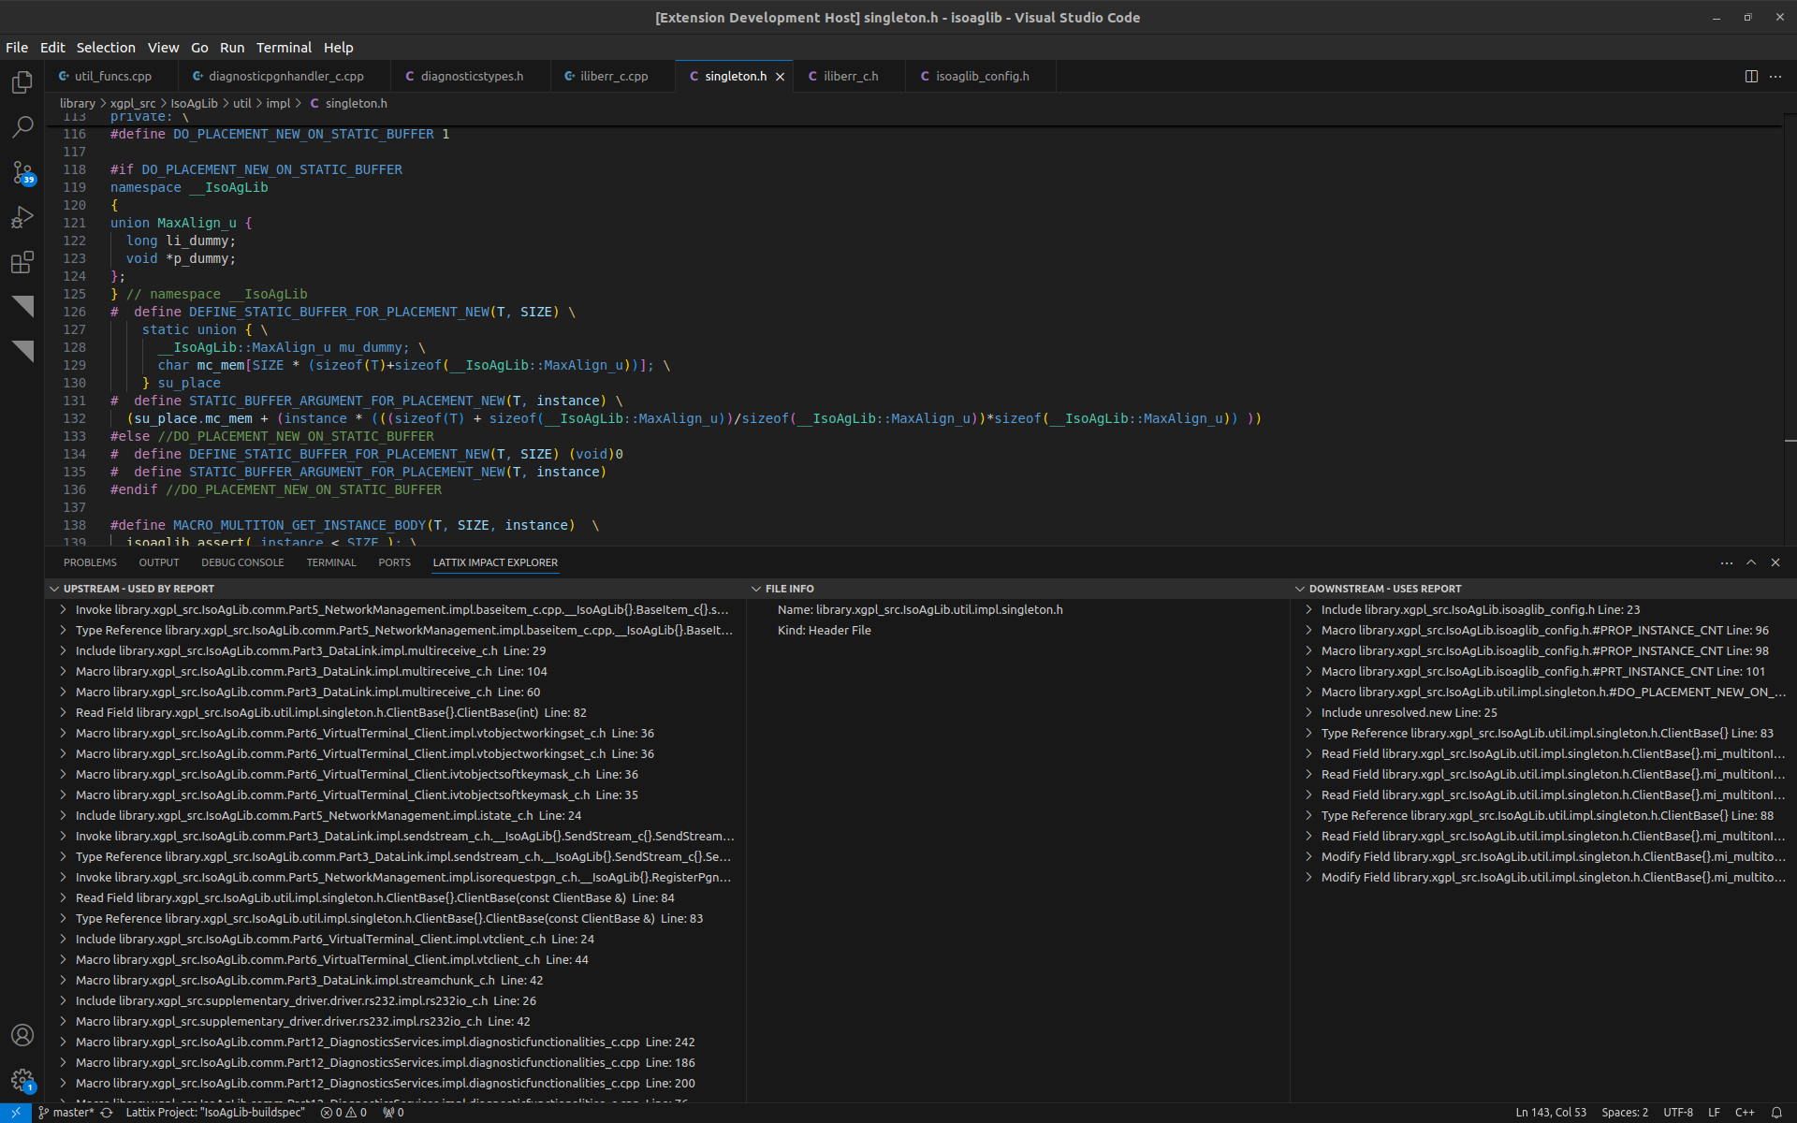Change language mode via C++
Image resolution: width=1797 pixels, height=1123 pixels.
point(1745,1113)
